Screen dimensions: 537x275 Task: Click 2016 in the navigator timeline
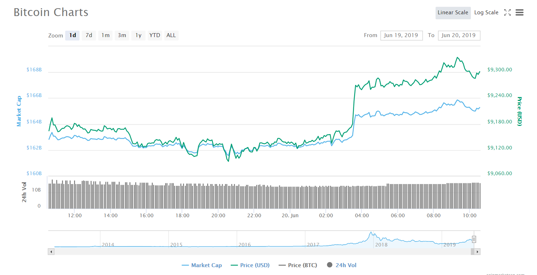245,245
